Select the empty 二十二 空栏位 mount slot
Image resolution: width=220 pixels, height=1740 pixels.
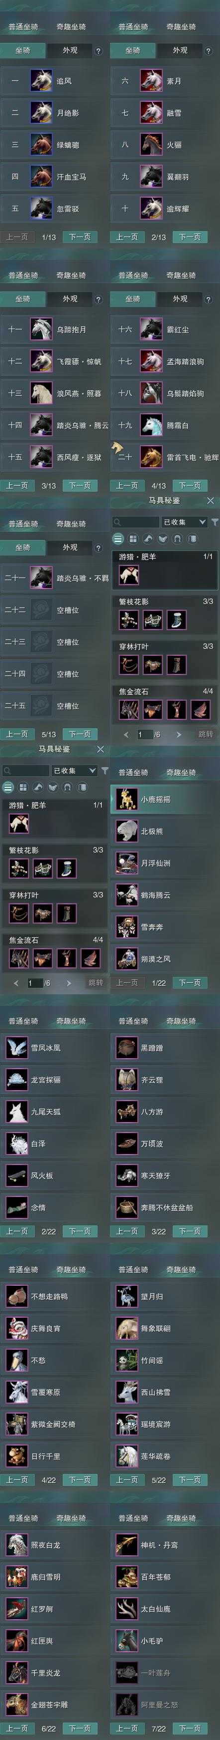pos(54,610)
